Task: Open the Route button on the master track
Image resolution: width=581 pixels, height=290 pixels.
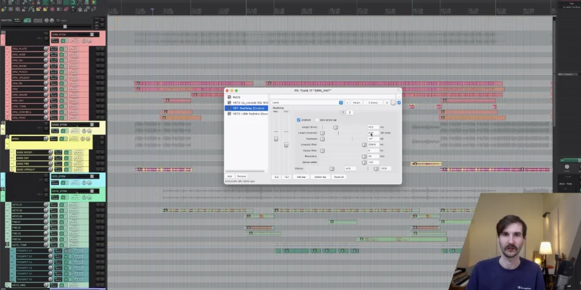Action: (18, 21)
